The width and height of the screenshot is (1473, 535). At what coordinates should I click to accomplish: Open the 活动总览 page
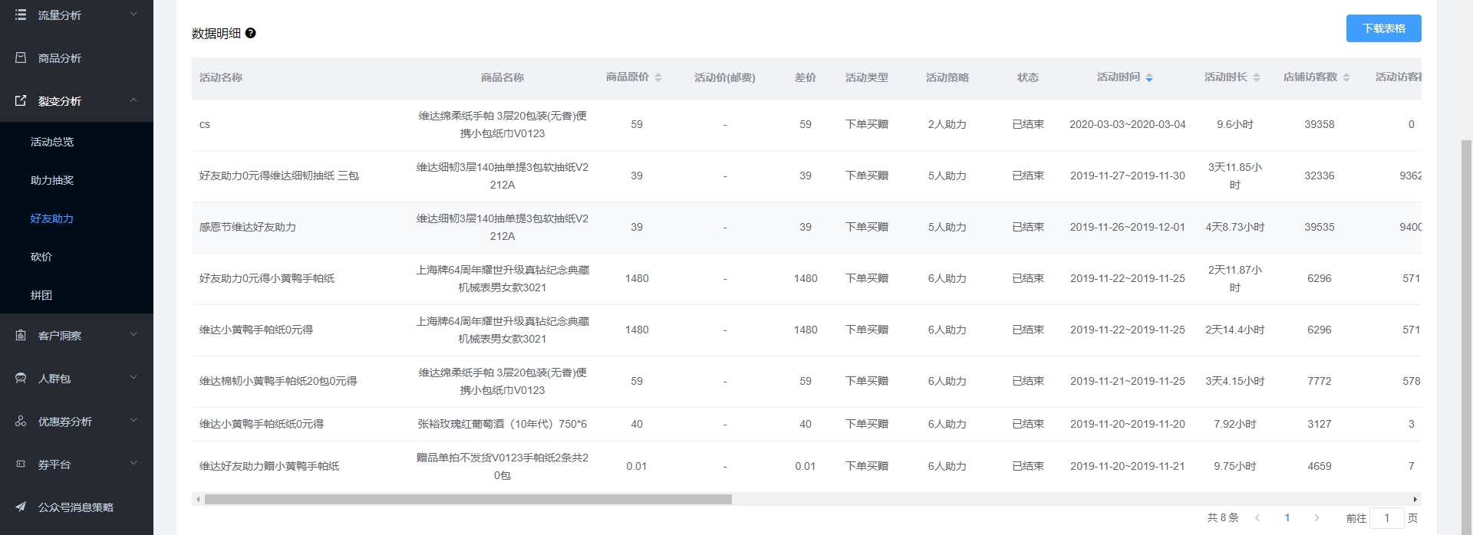(52, 142)
